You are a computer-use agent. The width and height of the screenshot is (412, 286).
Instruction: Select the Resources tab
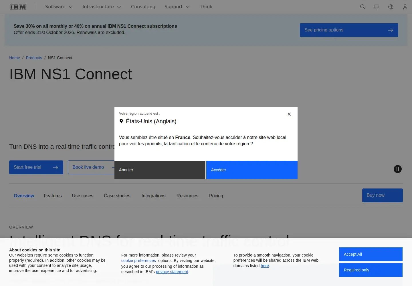[x=187, y=196]
